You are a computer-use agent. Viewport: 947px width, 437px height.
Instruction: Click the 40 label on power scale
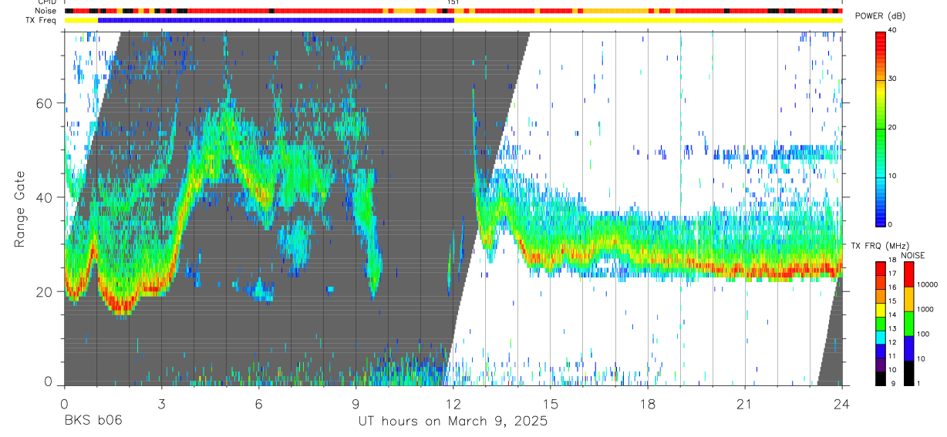tap(893, 30)
